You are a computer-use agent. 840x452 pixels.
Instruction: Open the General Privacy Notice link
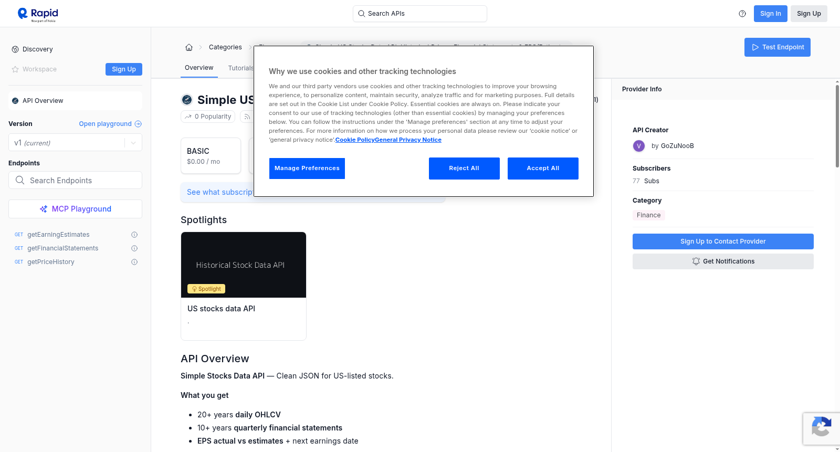click(x=408, y=140)
